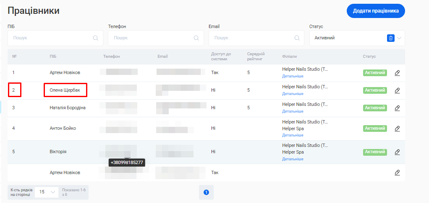Image resolution: width=429 pixels, height=203 pixels.
Task: Click Додати працівника button
Action: tap(375, 11)
